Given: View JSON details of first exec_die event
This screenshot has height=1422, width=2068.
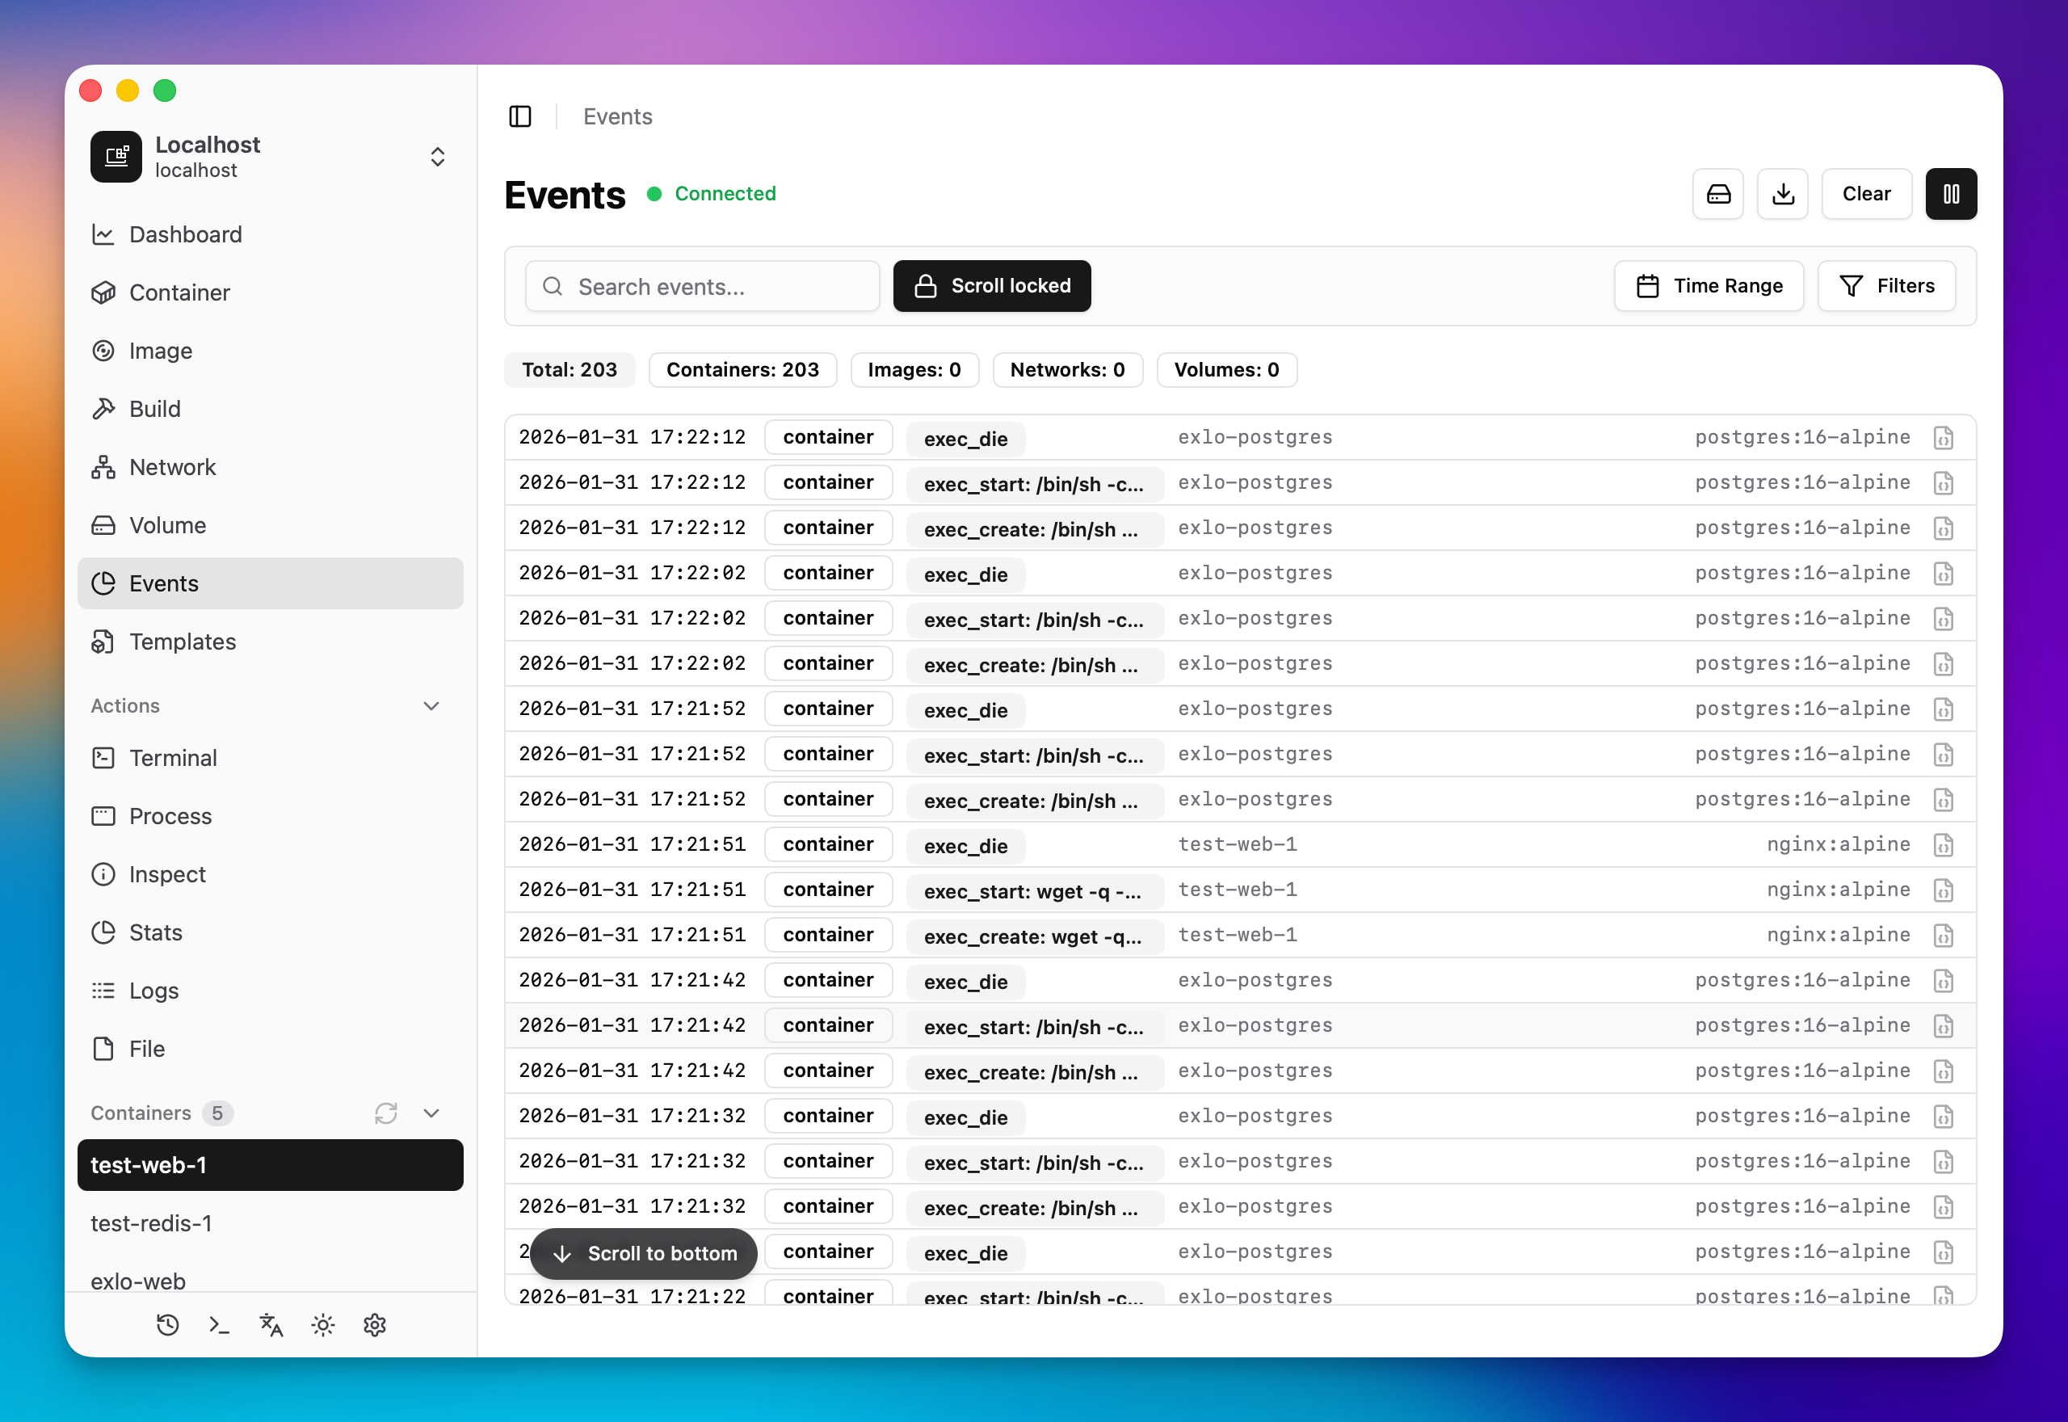Looking at the screenshot, I should tap(1943, 437).
